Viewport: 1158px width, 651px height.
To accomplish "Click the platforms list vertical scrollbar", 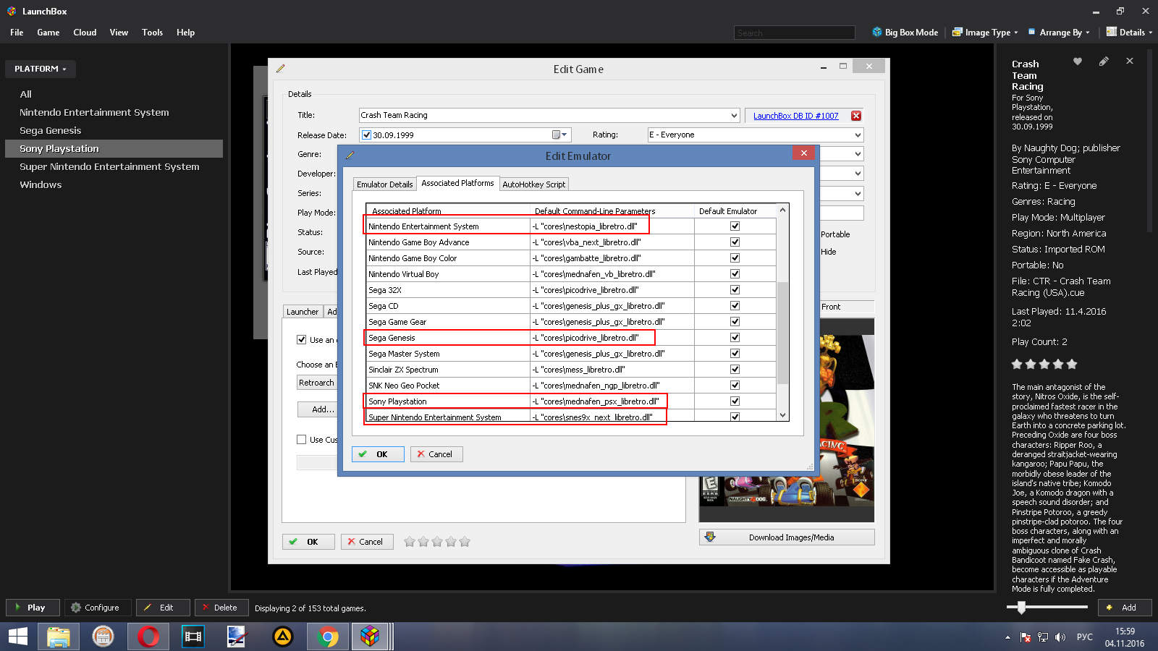I will tap(782, 333).
